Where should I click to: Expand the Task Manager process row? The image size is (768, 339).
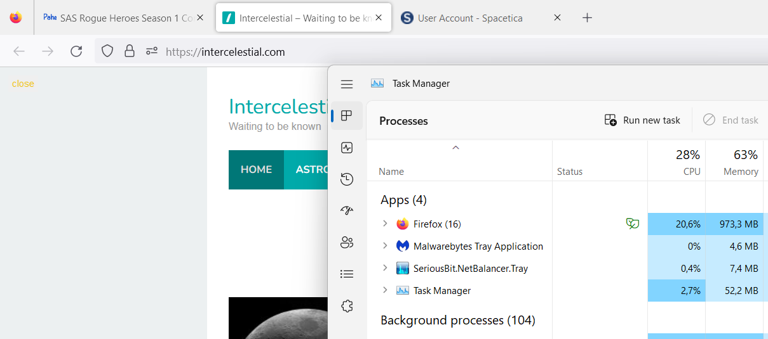(384, 290)
